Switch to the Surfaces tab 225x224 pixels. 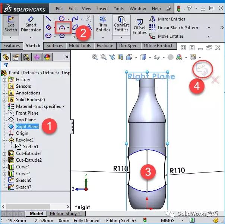55,46
